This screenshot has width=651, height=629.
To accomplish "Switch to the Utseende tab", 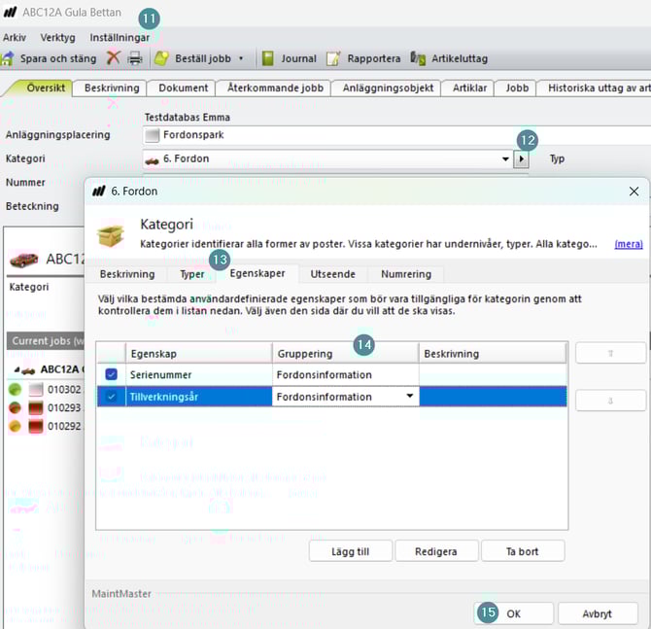I will pos(332,274).
